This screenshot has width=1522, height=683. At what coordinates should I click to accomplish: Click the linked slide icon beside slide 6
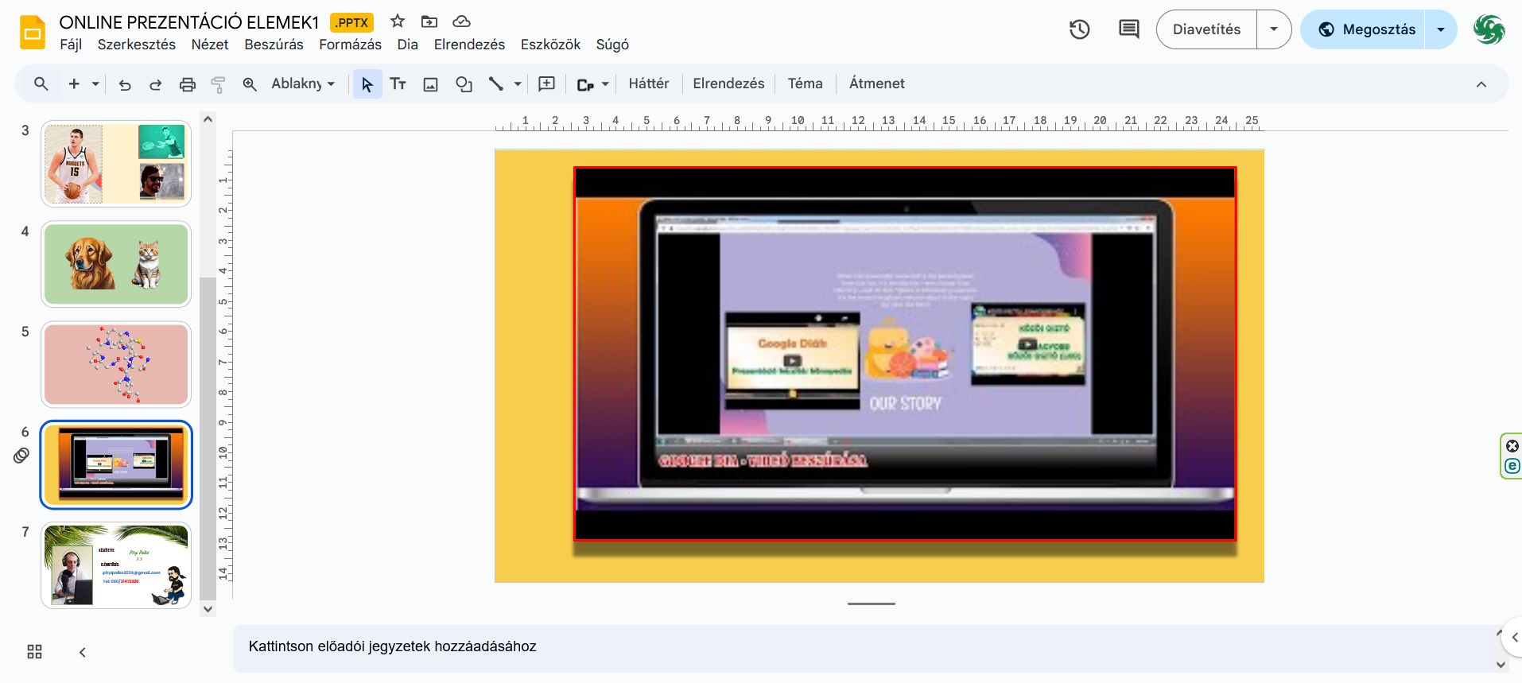pyautogui.click(x=21, y=456)
